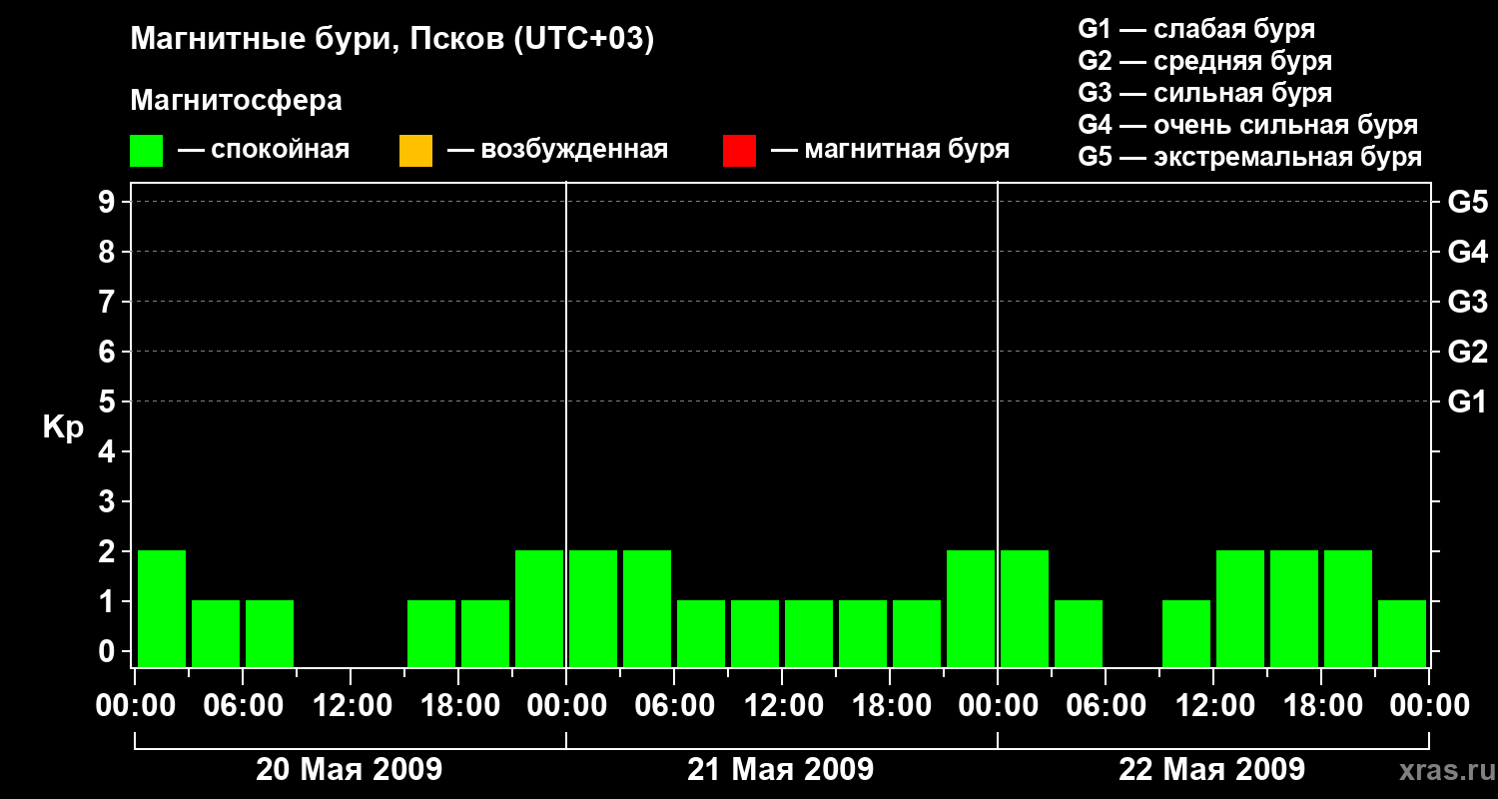Click the date label '20 Мая 2009'
Screen dimensions: 1498x799
click(x=349, y=769)
